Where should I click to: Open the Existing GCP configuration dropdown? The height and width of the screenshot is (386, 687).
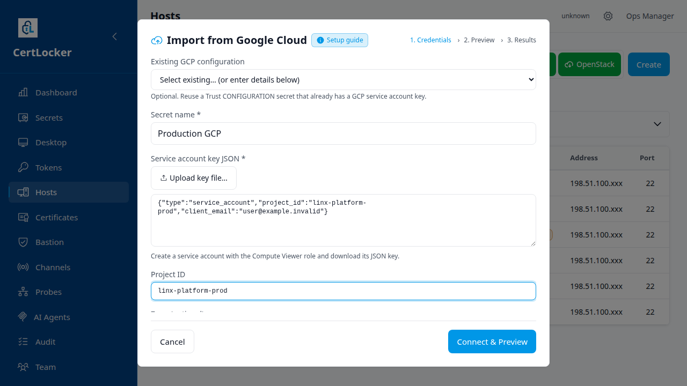[x=343, y=79]
